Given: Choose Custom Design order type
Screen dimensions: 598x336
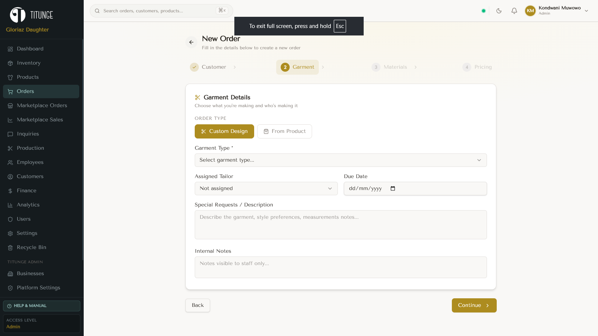Looking at the screenshot, I should coord(224,131).
